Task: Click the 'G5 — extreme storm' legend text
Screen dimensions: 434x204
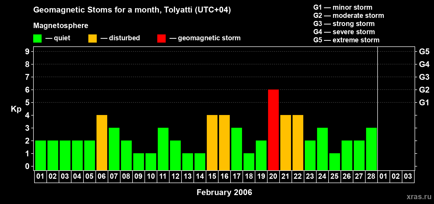Action: click(x=346, y=40)
